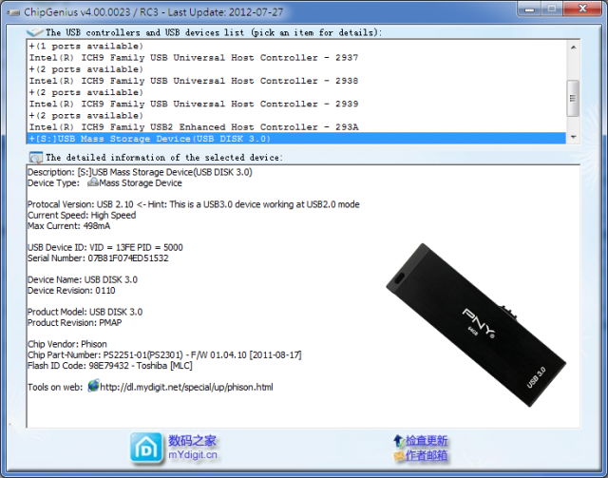This screenshot has width=608, height=478.
Task: Click the Current Speed: High Speed line
Action: click(x=82, y=215)
